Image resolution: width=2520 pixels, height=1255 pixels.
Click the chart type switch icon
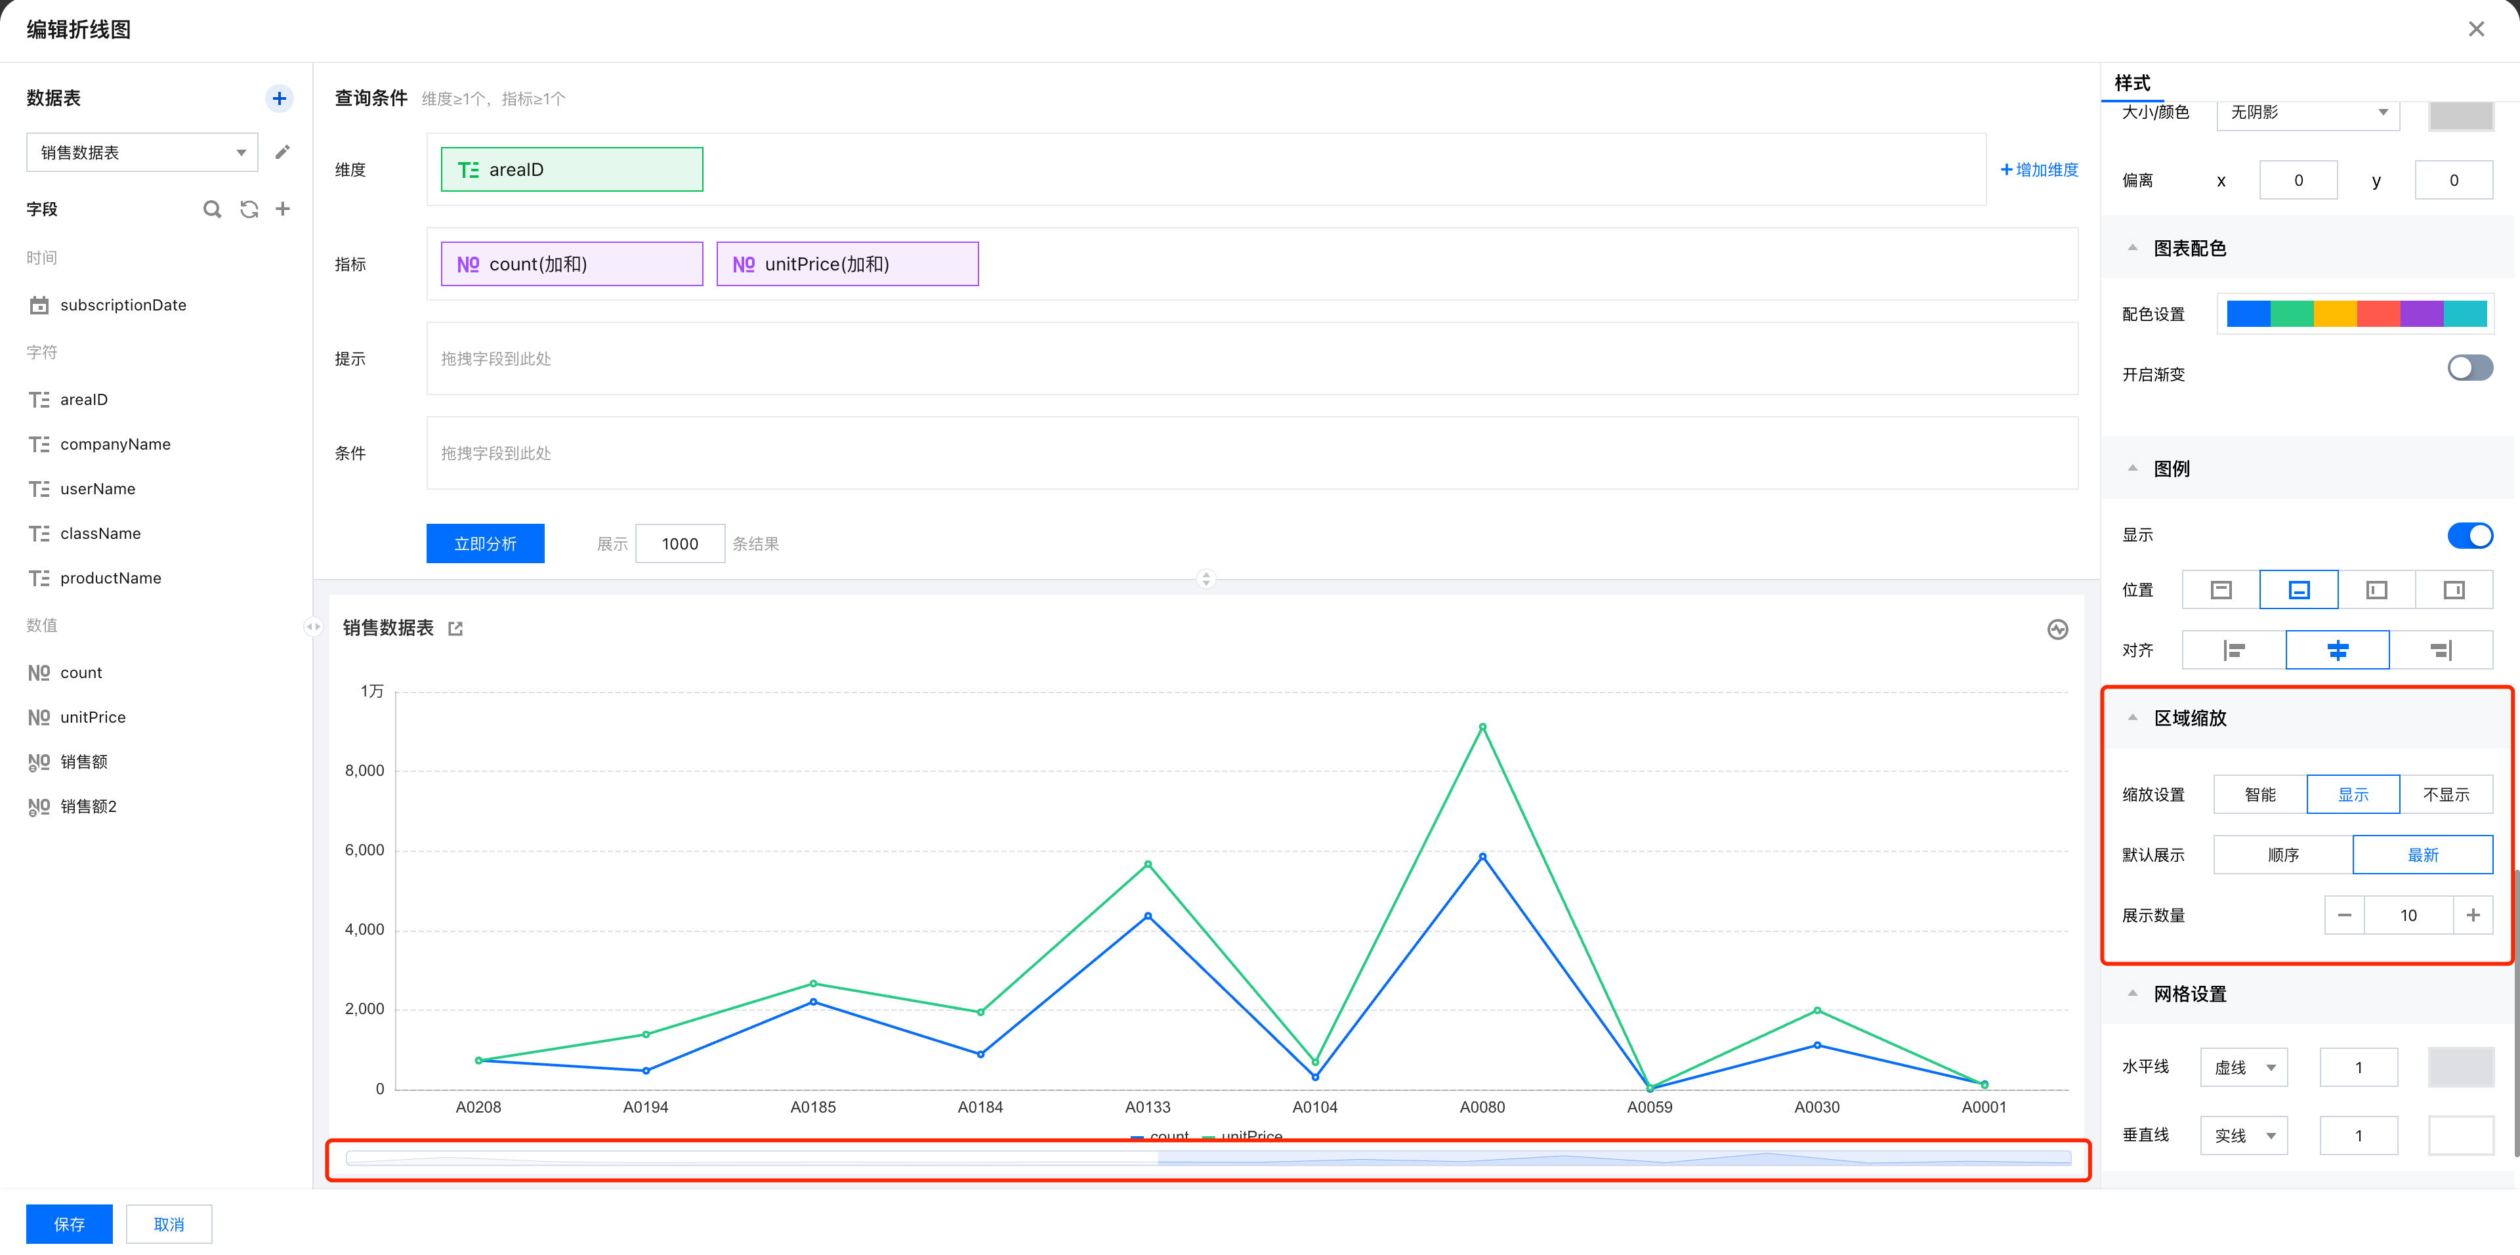[2057, 629]
